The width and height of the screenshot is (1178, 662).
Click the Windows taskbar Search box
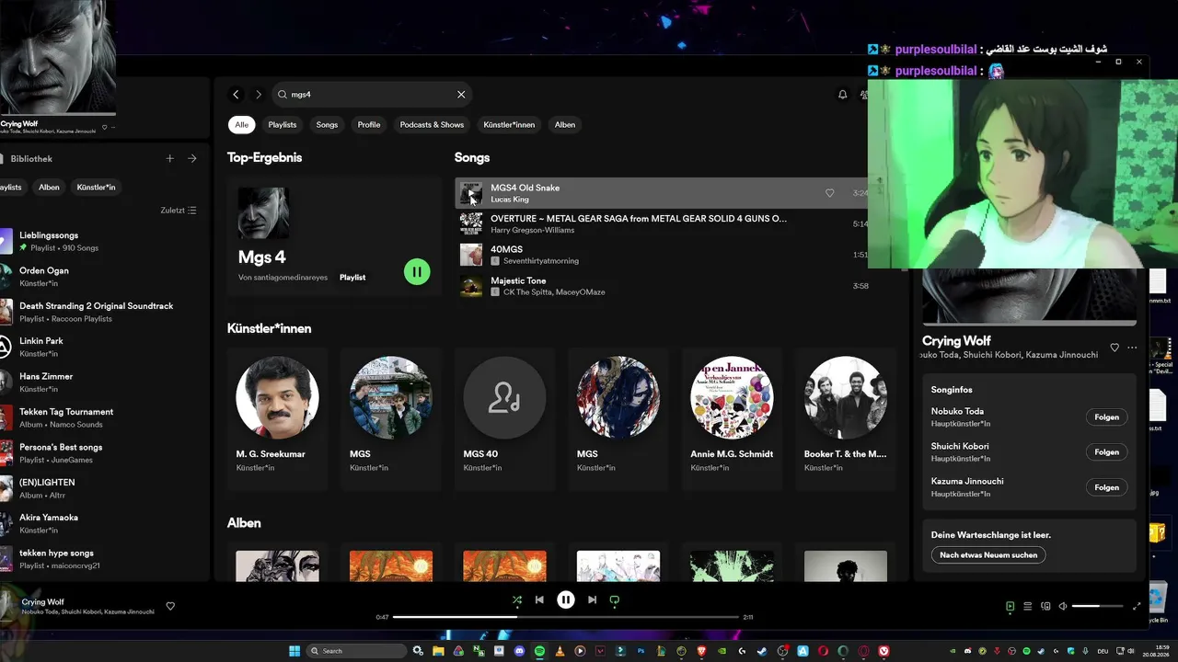(357, 651)
